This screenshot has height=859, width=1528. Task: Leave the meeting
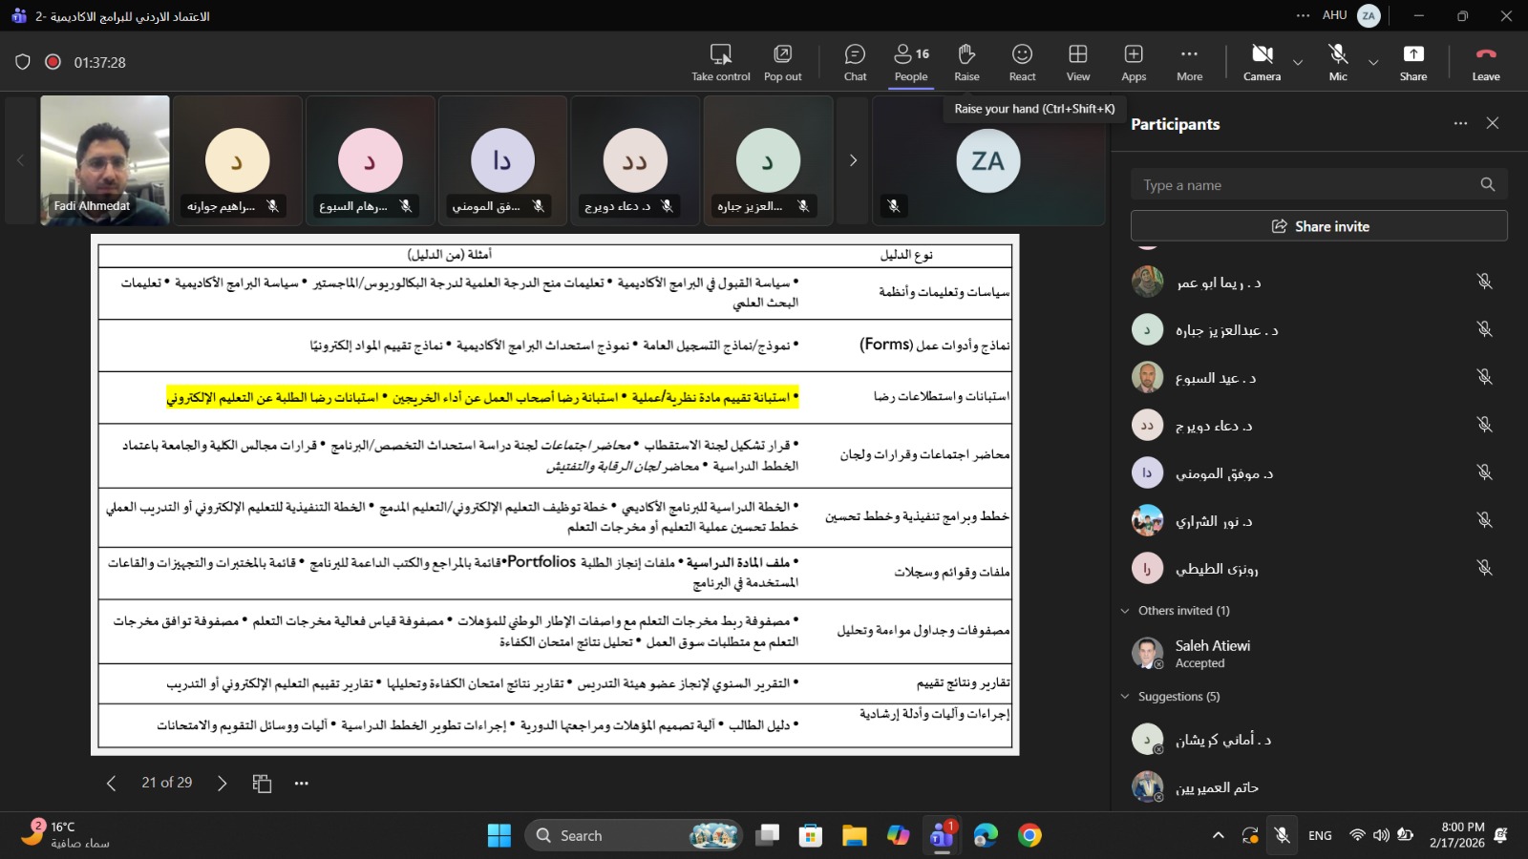1485,62
